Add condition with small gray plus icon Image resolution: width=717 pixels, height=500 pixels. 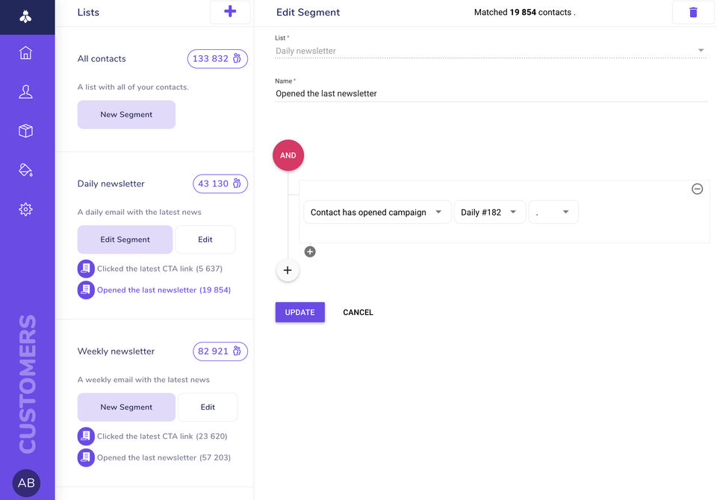[x=310, y=252]
